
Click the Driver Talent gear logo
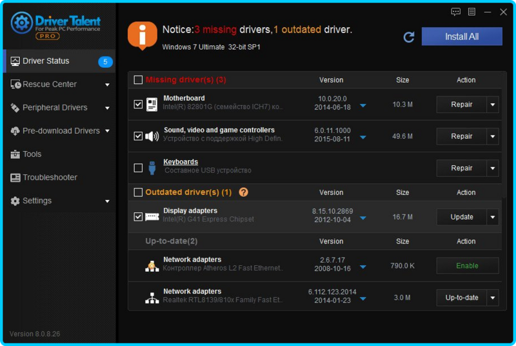click(x=21, y=23)
